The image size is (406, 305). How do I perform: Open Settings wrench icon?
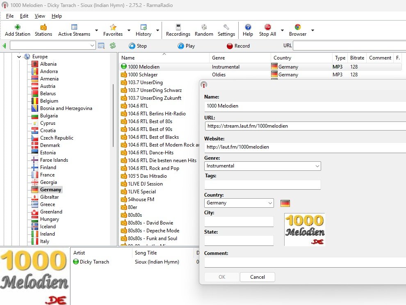point(226,27)
